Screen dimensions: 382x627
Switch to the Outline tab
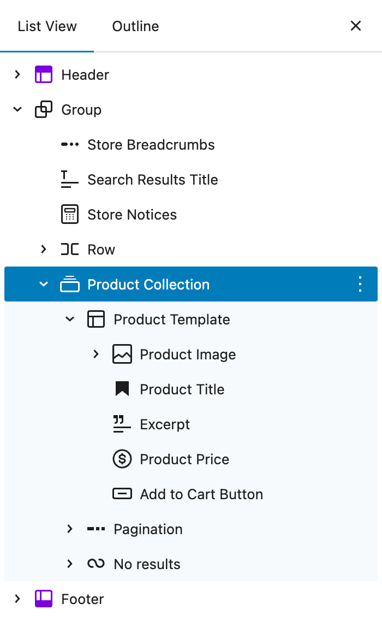135,26
